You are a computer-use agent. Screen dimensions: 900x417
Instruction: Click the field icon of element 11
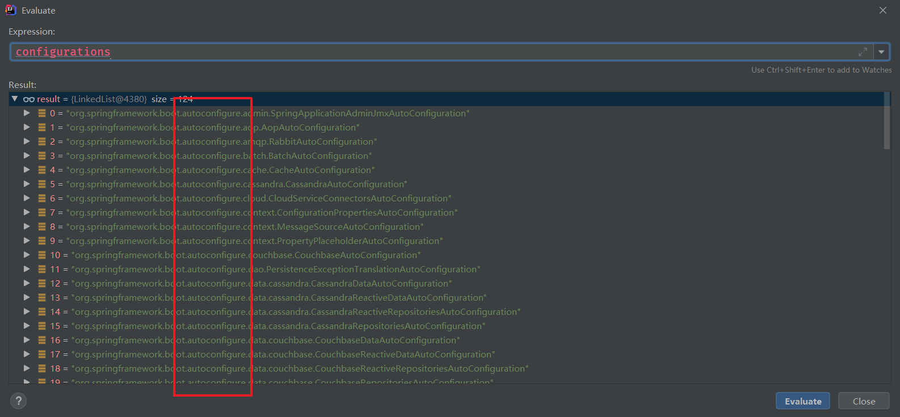point(42,269)
